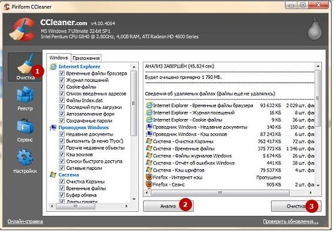Click results vertical scrollbar thumb

[318, 98]
